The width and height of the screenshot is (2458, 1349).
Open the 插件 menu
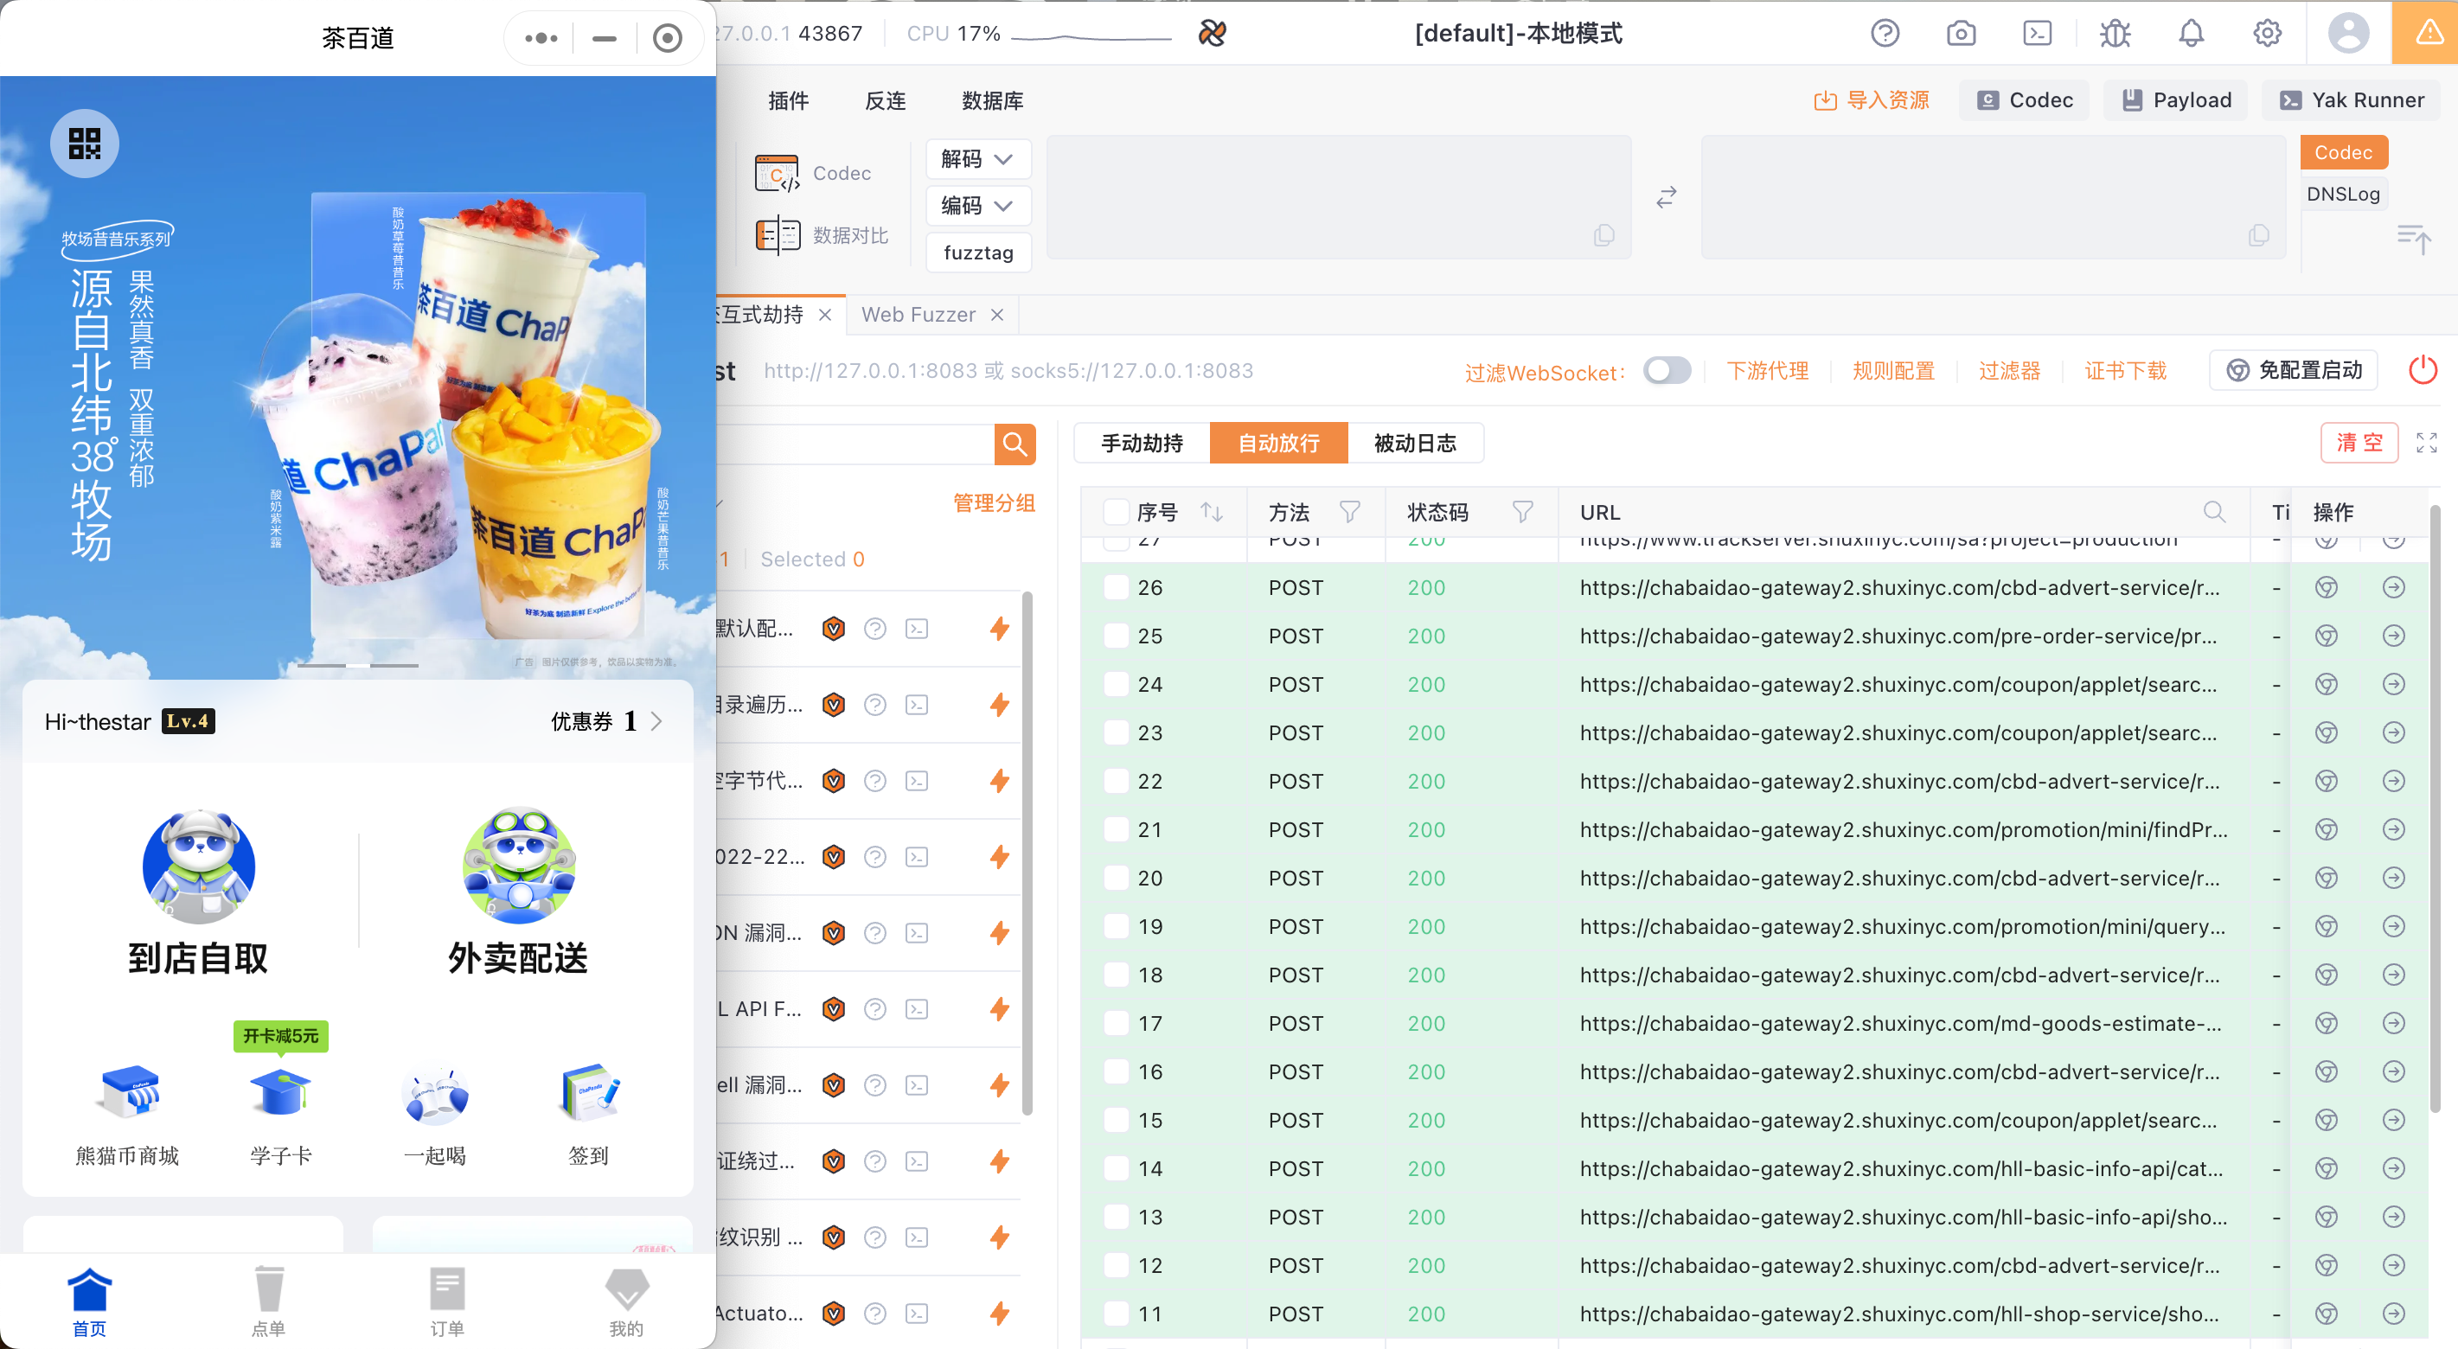point(788,101)
